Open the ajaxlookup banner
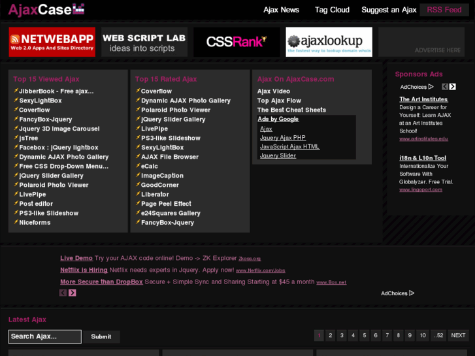The width and height of the screenshot is (475, 356). coord(329,42)
